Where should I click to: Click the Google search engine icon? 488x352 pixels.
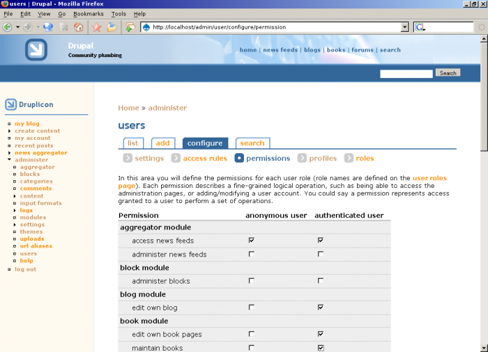[420, 27]
